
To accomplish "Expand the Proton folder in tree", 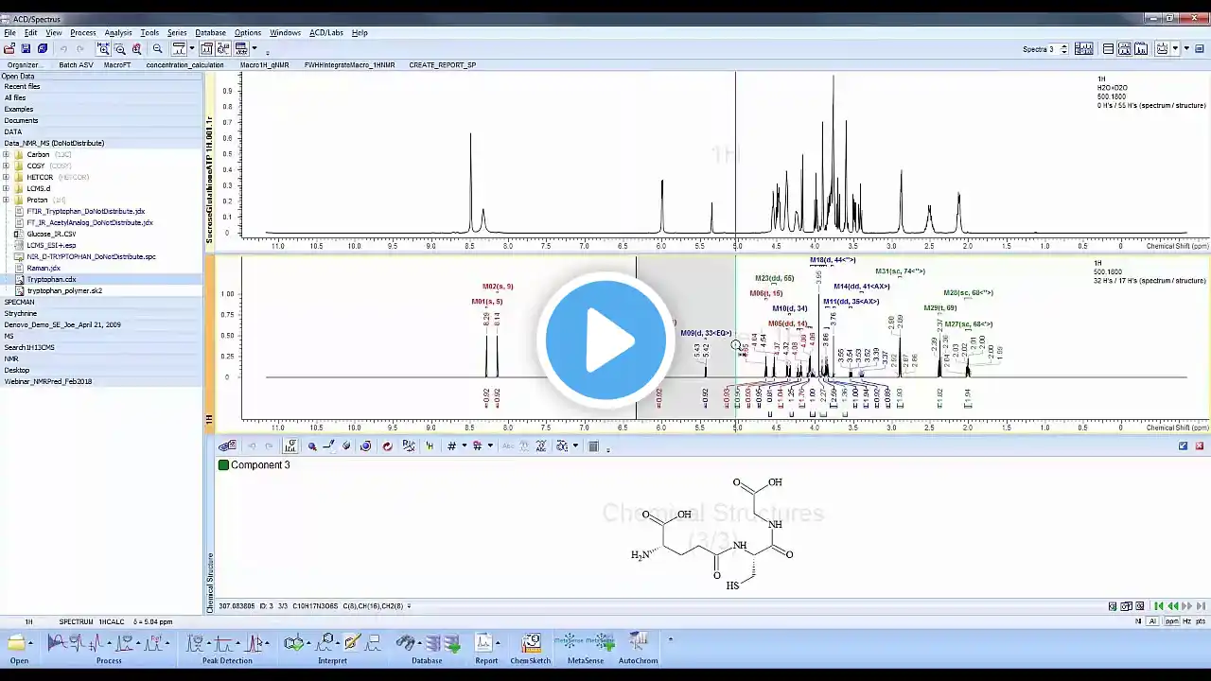I will tap(6, 200).
